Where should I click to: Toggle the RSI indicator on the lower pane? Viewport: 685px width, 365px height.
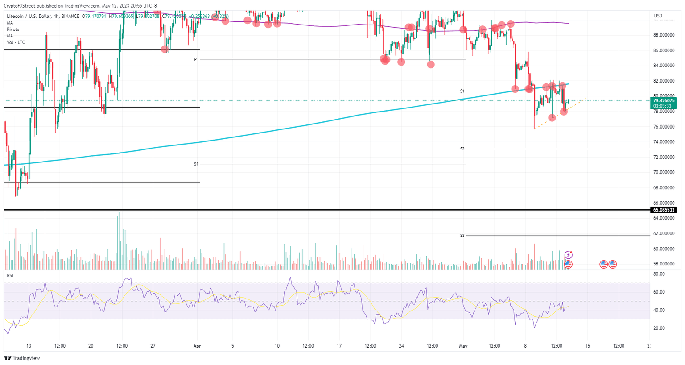pos(9,276)
